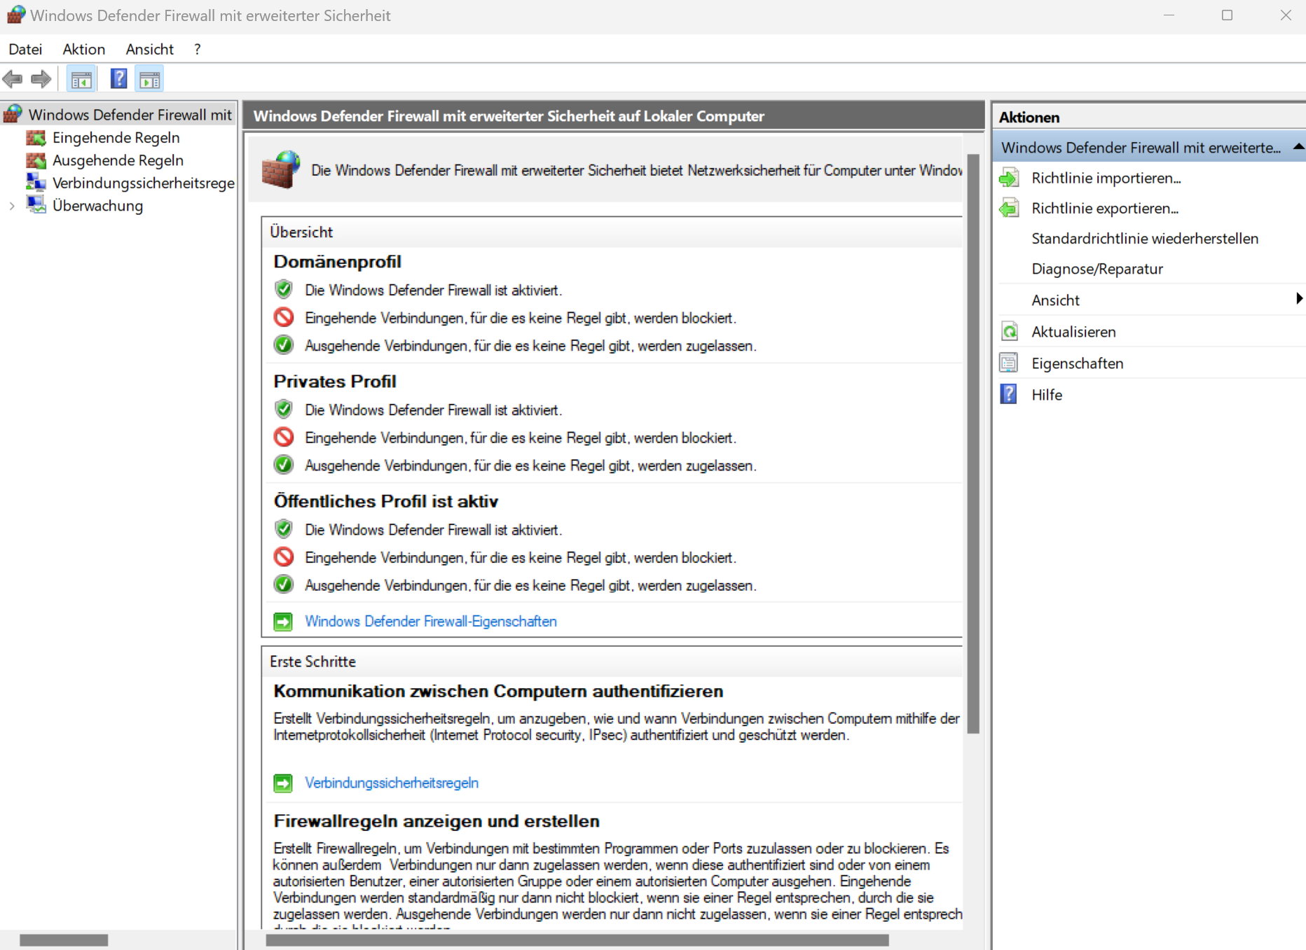
Task: Select Verbindungssicherheitsregeln in the tree
Action: (x=144, y=183)
